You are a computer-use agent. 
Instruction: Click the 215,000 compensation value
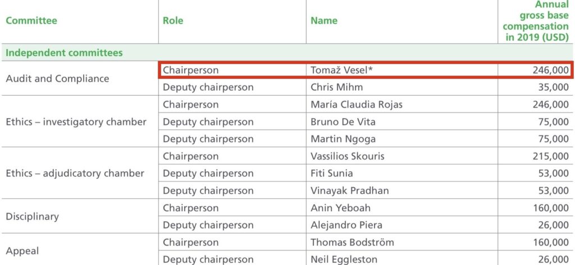551,156
